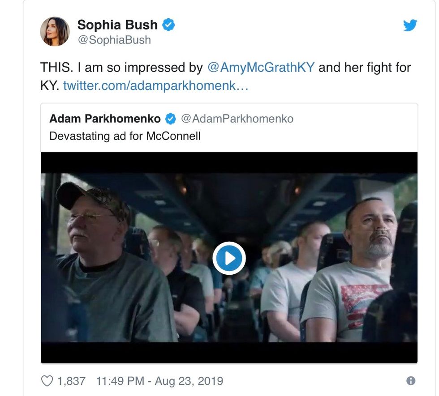Open the tweet info icon
The height and width of the screenshot is (396, 439).
point(410,381)
